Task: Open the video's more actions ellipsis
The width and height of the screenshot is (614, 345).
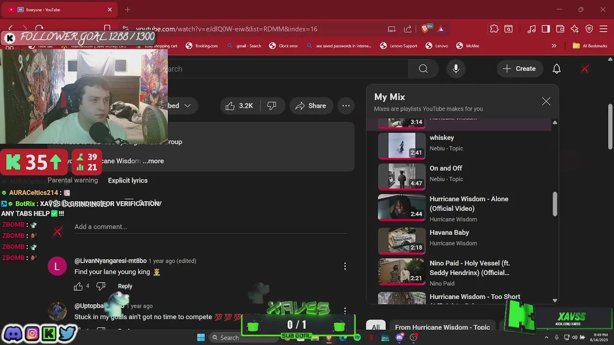Action: 346,106
